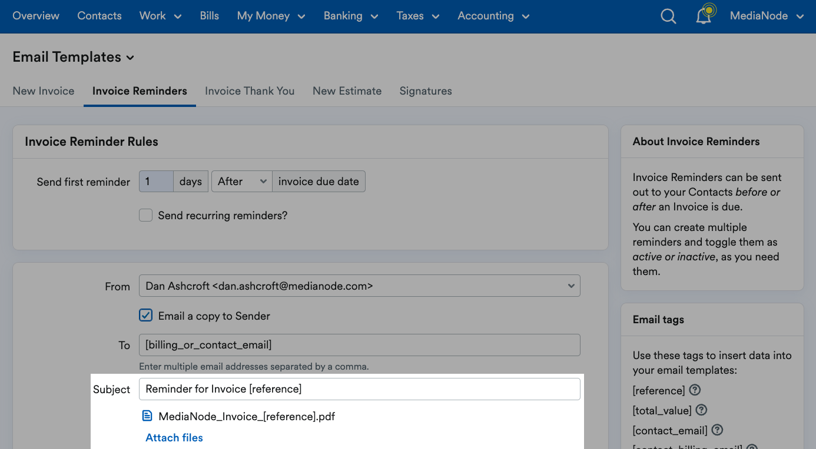Open the search magnifier icon

668,16
